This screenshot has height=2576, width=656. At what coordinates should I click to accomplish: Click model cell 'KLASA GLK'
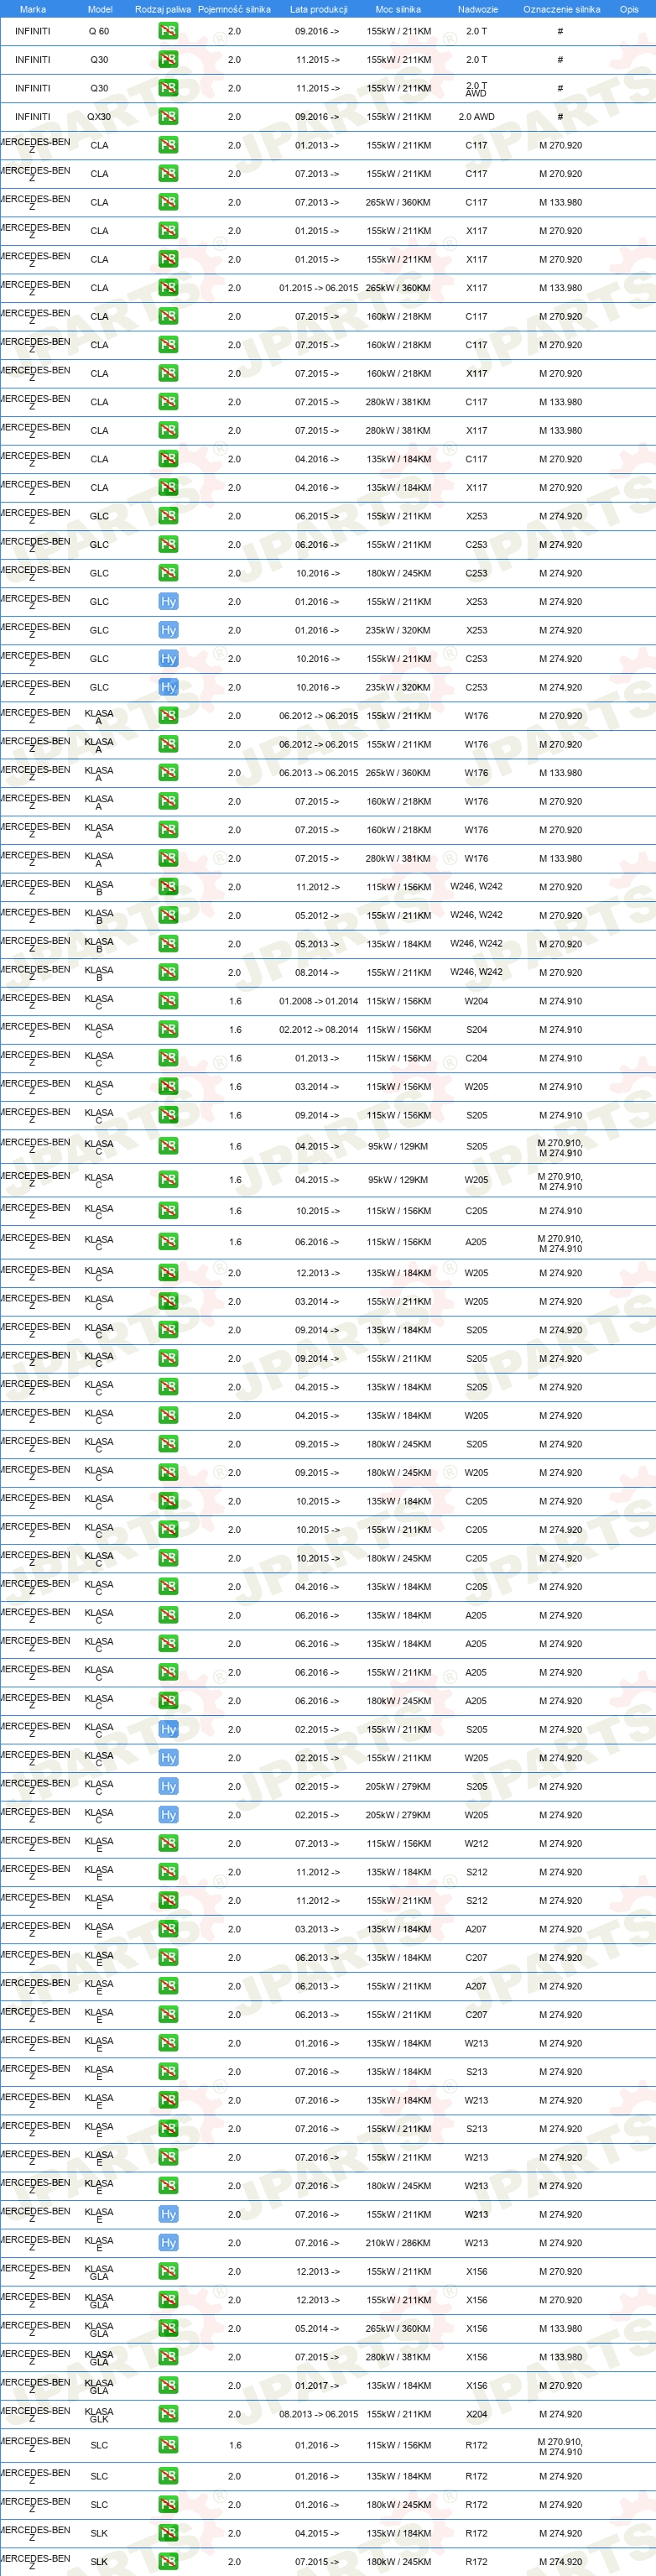point(99,2414)
